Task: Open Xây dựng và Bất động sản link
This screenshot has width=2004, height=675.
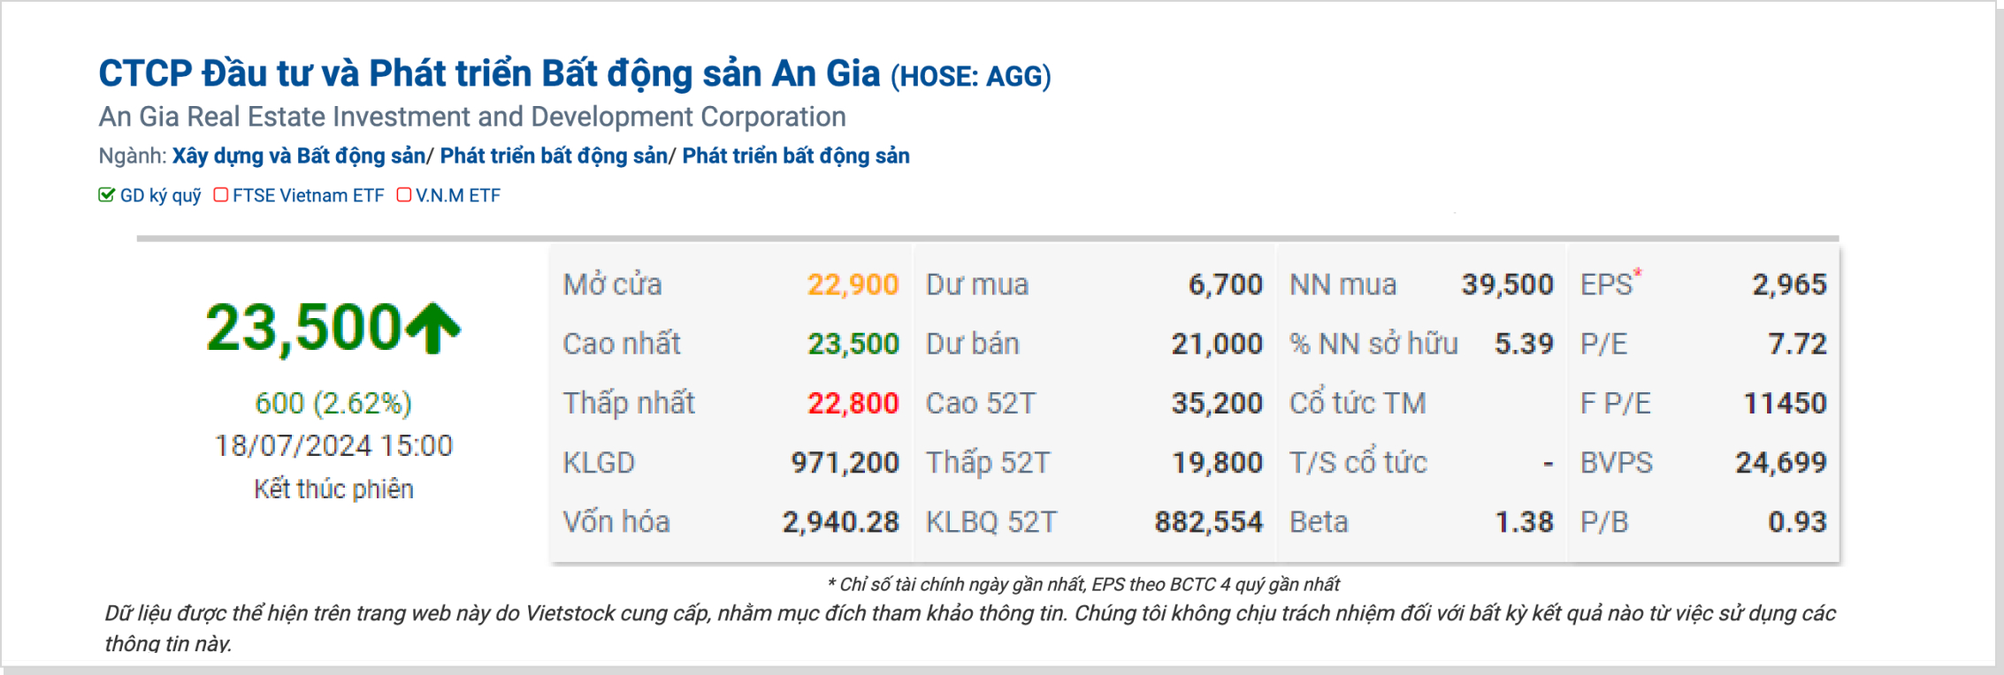Action: pos(299,156)
